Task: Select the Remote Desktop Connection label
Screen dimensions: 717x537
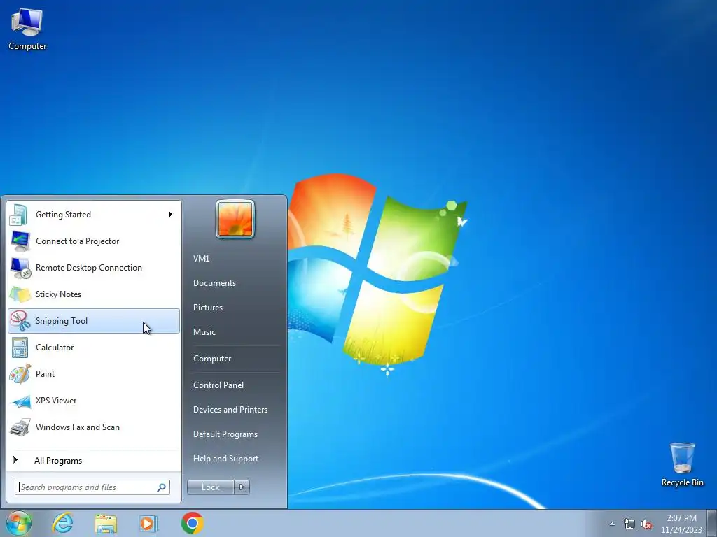Action: pos(89,268)
